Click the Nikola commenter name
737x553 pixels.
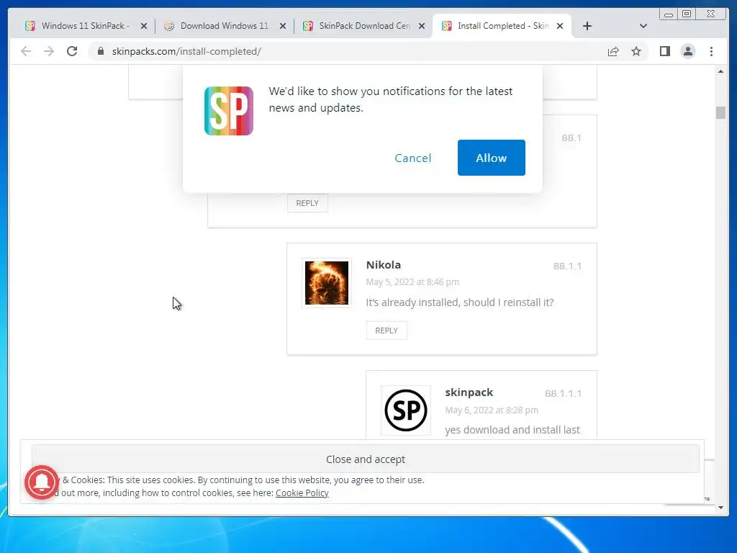click(x=384, y=265)
